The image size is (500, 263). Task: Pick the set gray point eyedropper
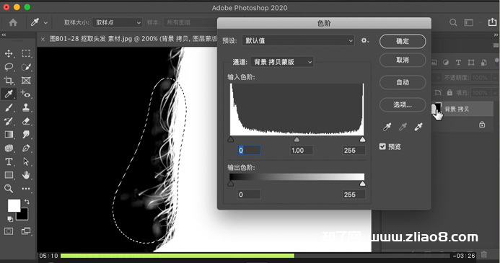pos(403,127)
